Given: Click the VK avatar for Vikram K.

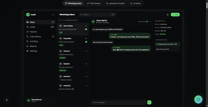Looking at the screenshot, I should (x=61, y=51).
